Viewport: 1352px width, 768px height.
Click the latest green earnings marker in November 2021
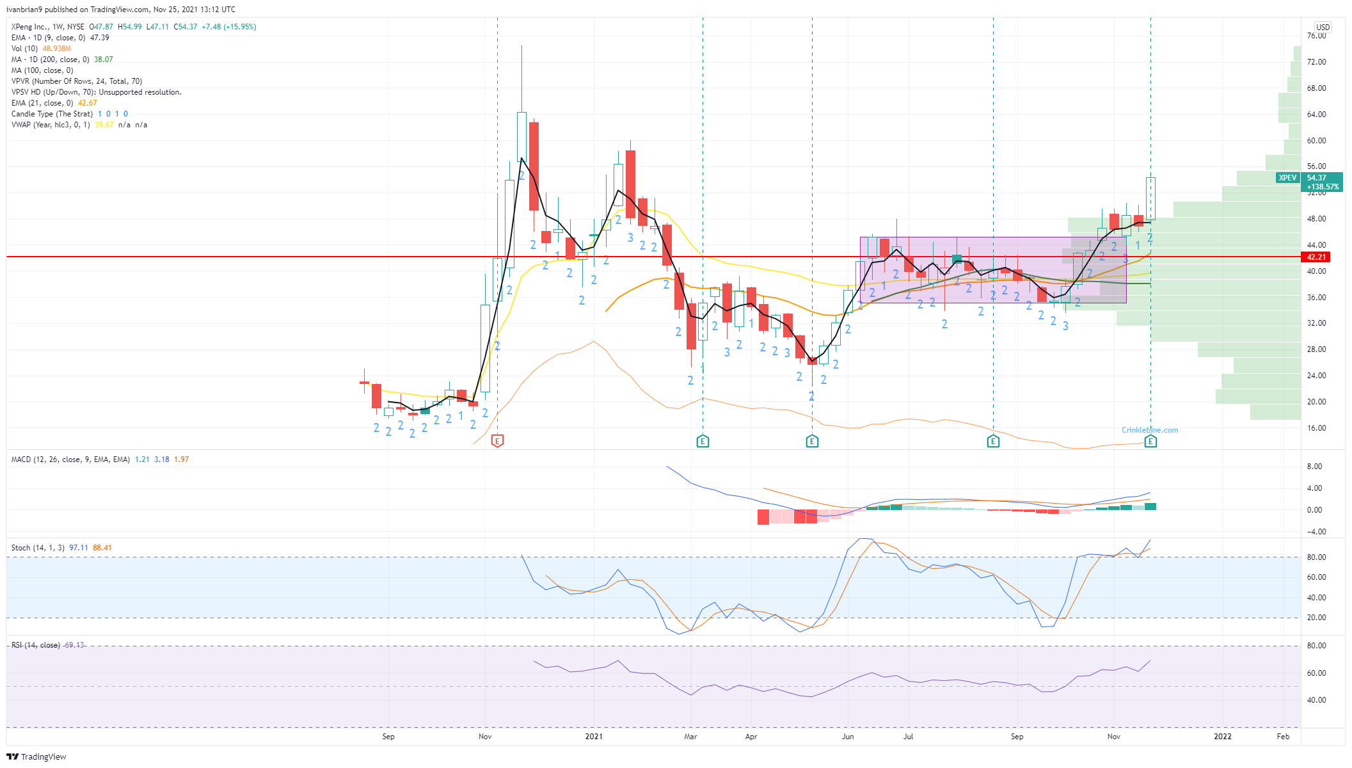tap(1150, 440)
